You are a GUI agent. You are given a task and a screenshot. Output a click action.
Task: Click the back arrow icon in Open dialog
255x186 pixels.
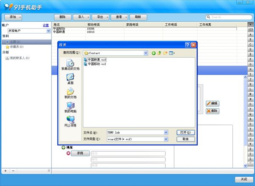(153, 53)
